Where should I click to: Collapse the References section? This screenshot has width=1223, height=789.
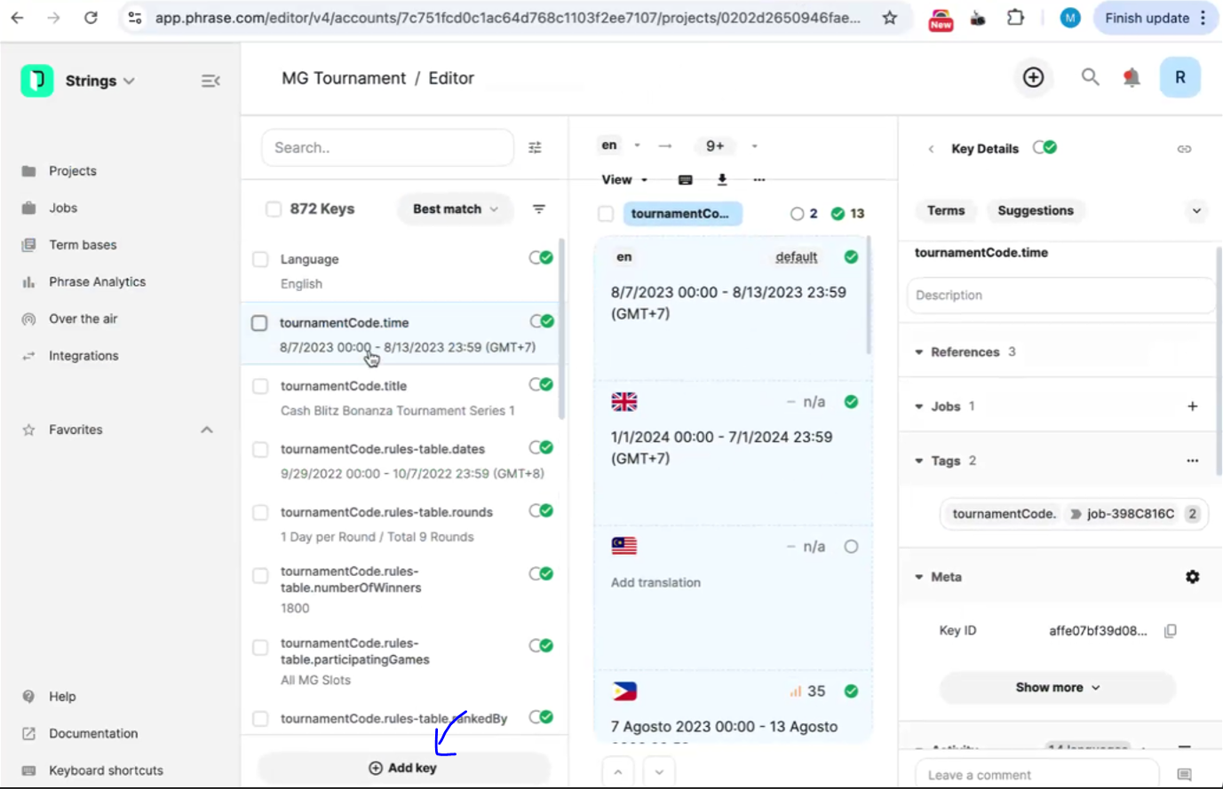coord(919,352)
